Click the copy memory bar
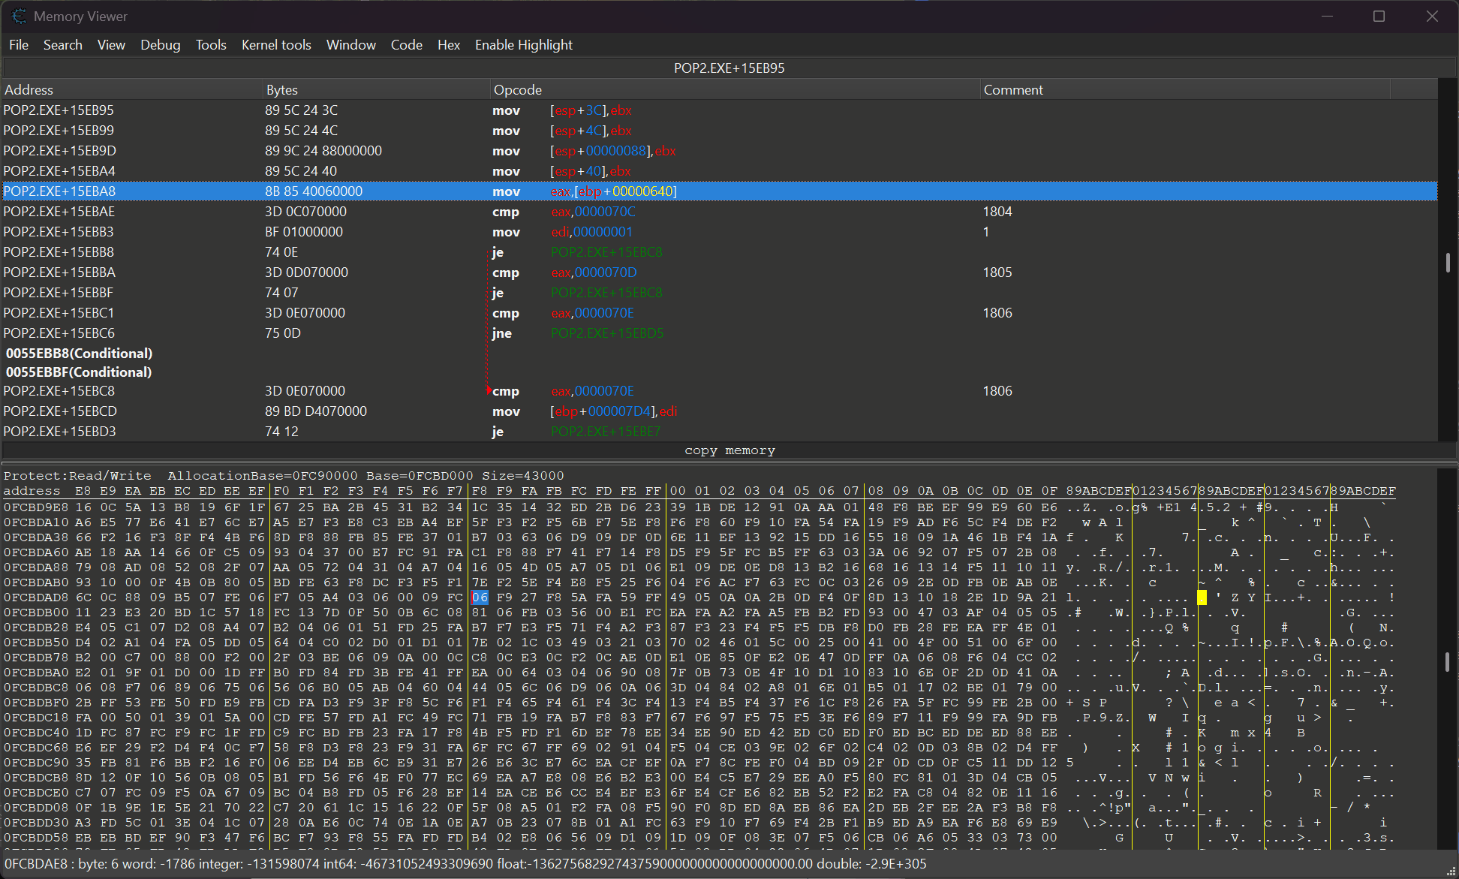The height and width of the screenshot is (879, 1459). 729,450
